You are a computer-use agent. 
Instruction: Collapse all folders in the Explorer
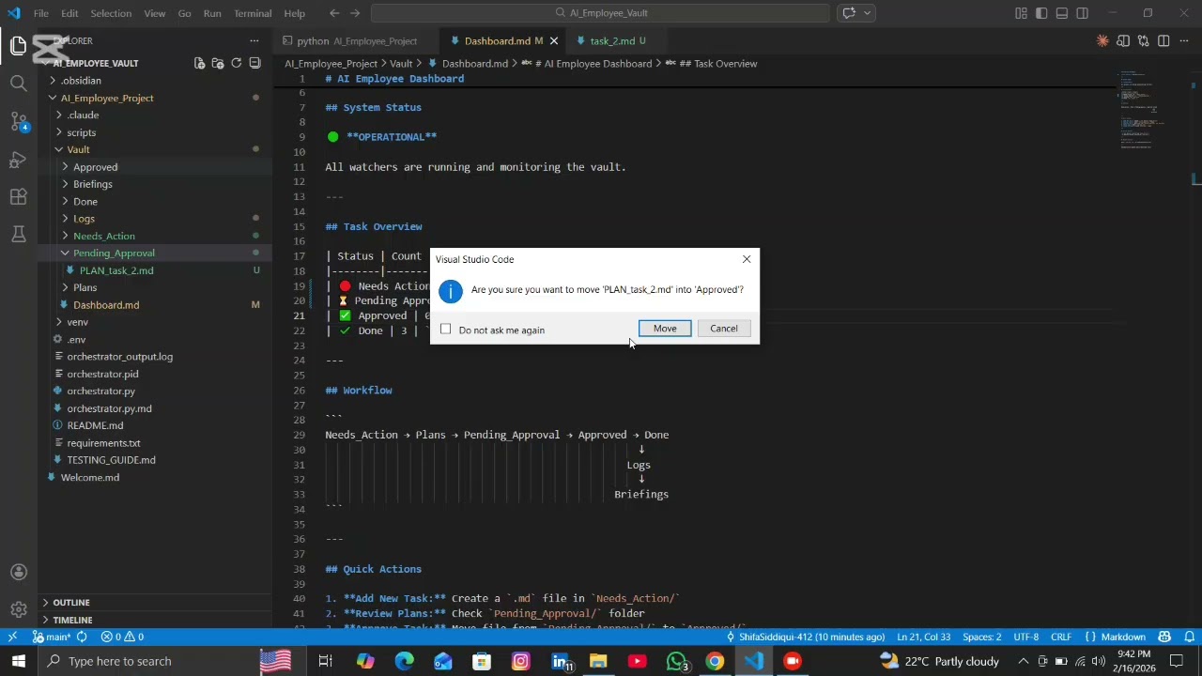(x=254, y=63)
